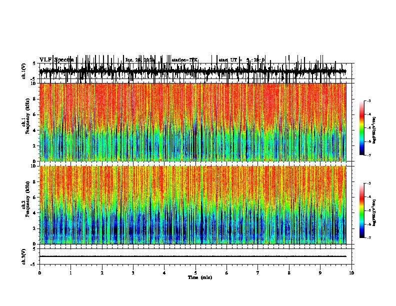The image size is (396, 306).
Task: Click time axis tick label "9"
Action: (x=320, y=273)
